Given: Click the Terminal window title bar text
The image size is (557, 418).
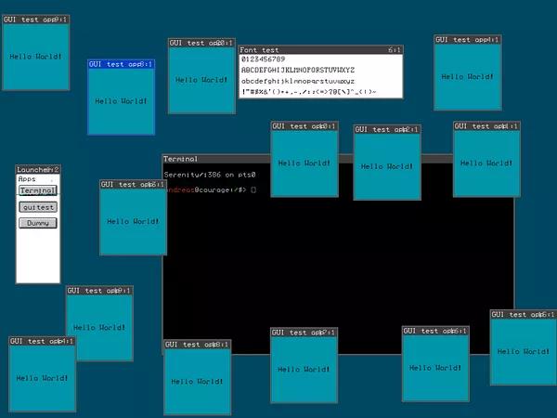Looking at the screenshot, I should (180, 159).
